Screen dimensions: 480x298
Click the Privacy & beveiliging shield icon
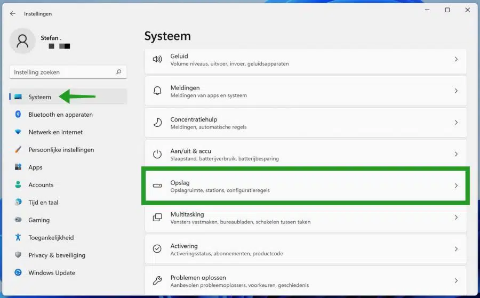click(x=18, y=255)
